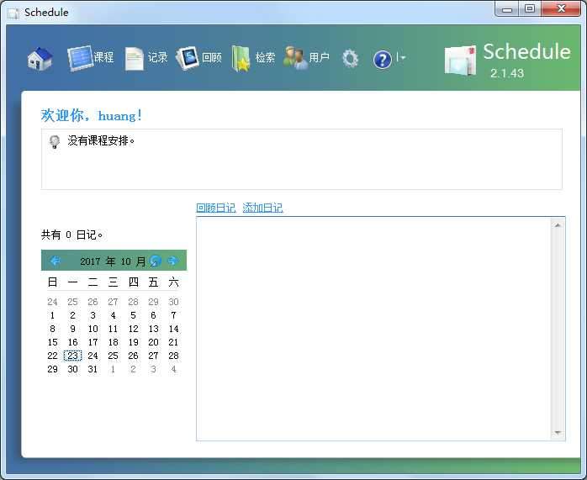
Task: Open the 课程 course schedule icon
Action: [81, 58]
